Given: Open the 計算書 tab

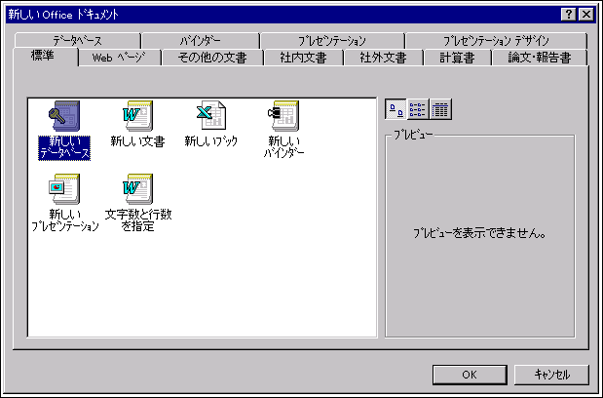Looking at the screenshot, I should (x=457, y=58).
